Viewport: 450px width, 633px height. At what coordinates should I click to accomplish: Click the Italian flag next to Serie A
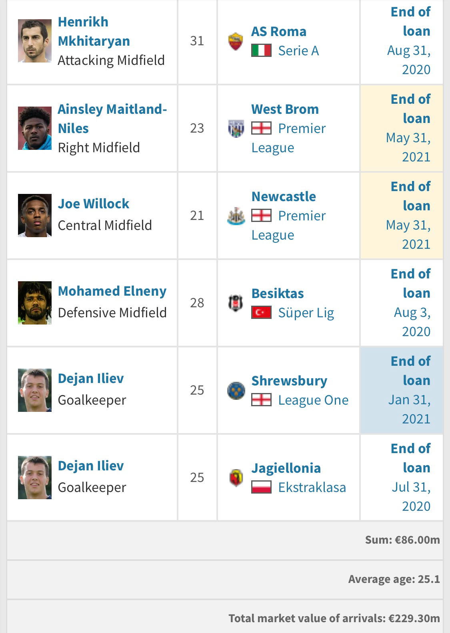coord(261,51)
